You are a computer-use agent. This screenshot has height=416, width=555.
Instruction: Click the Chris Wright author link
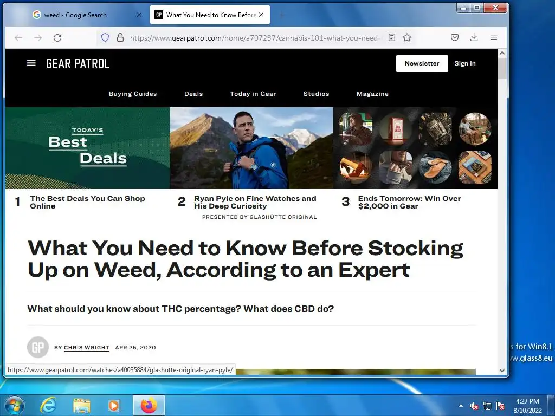coord(86,347)
